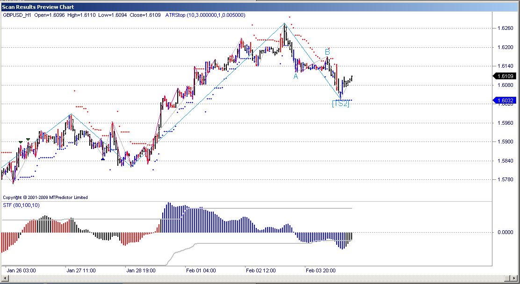Click the blue up-triangle pivot marker
Screen dimensions: 520x284
103,159
